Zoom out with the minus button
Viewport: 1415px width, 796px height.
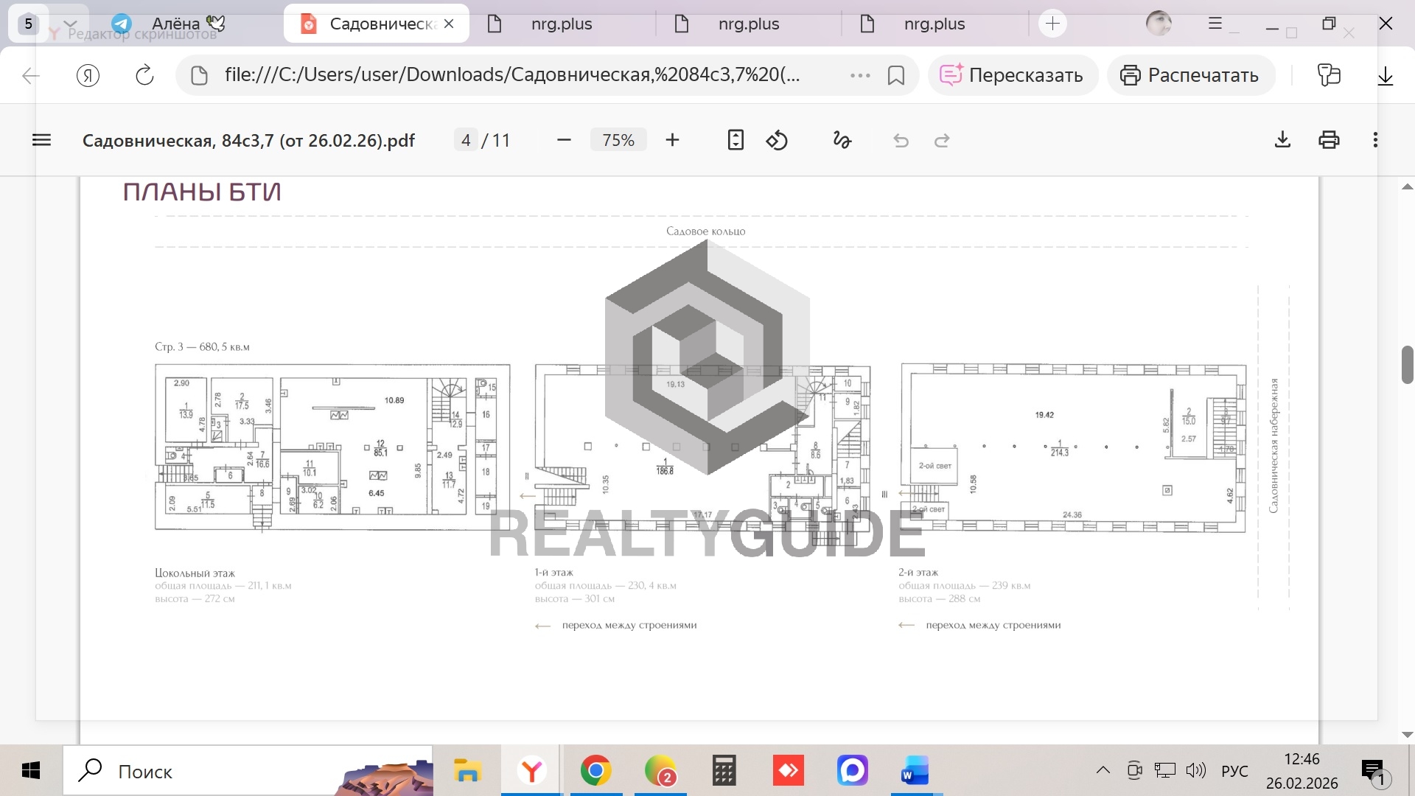point(564,140)
